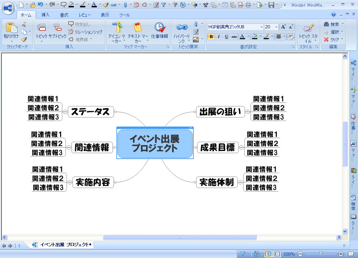Collapse the 出展の狙い branch

[248, 112]
